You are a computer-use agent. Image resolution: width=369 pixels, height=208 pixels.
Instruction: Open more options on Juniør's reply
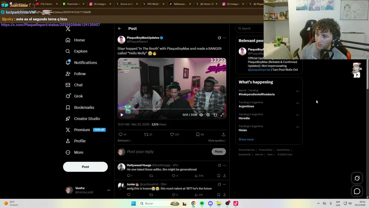point(225,184)
